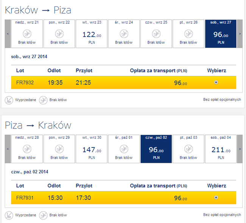Image resolution: width=246 pixels, height=223 pixels.
Task: Click no-flights plane icon for Sunday Sept 21
Action: (x=27, y=34)
